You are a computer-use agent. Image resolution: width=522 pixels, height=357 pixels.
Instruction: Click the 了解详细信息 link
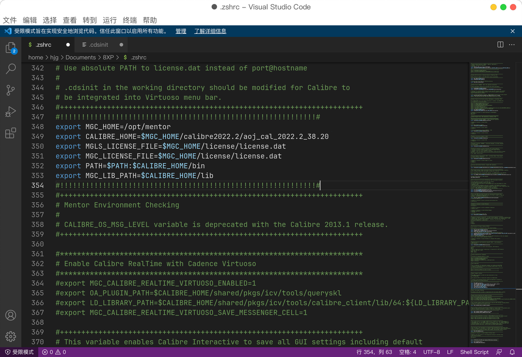(210, 31)
